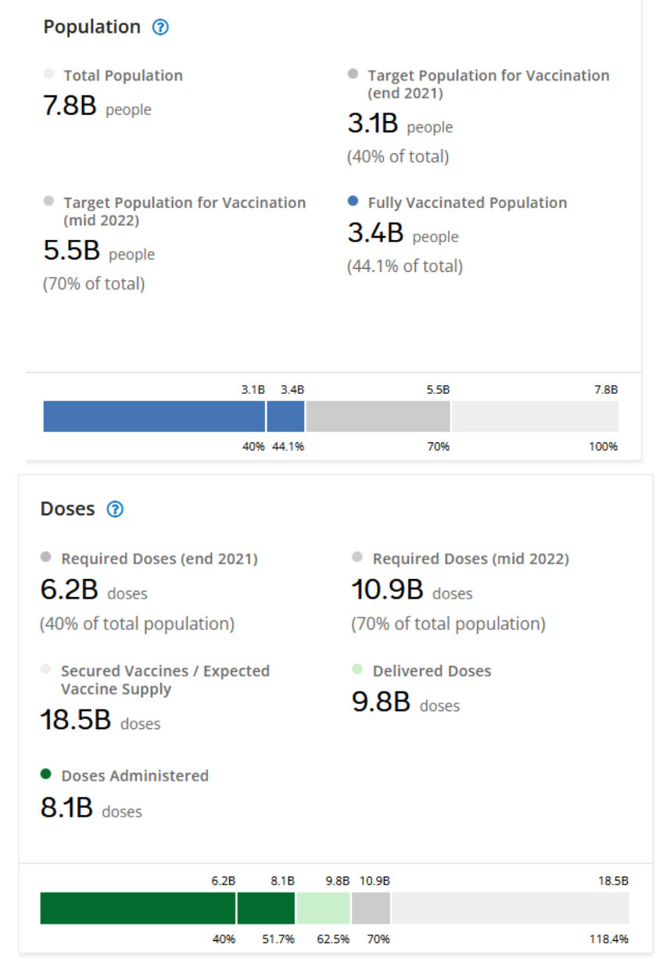Click the Doses help question mark icon

click(x=115, y=510)
